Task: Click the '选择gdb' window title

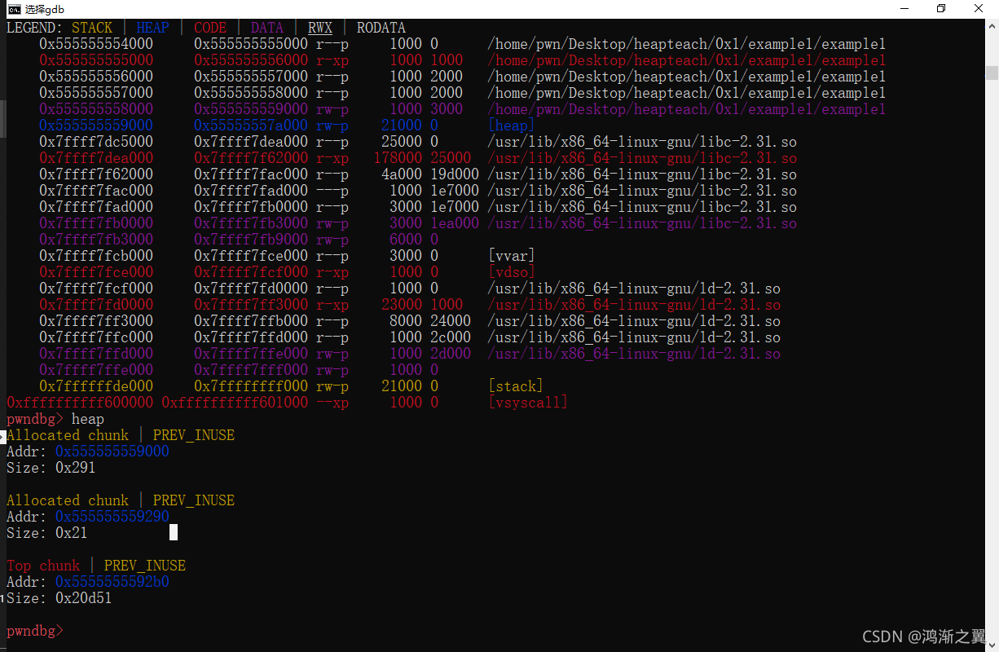Action: pyautogui.click(x=45, y=9)
